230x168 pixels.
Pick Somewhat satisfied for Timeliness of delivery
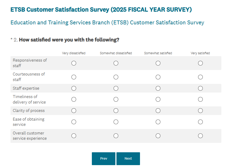coord(158,99)
